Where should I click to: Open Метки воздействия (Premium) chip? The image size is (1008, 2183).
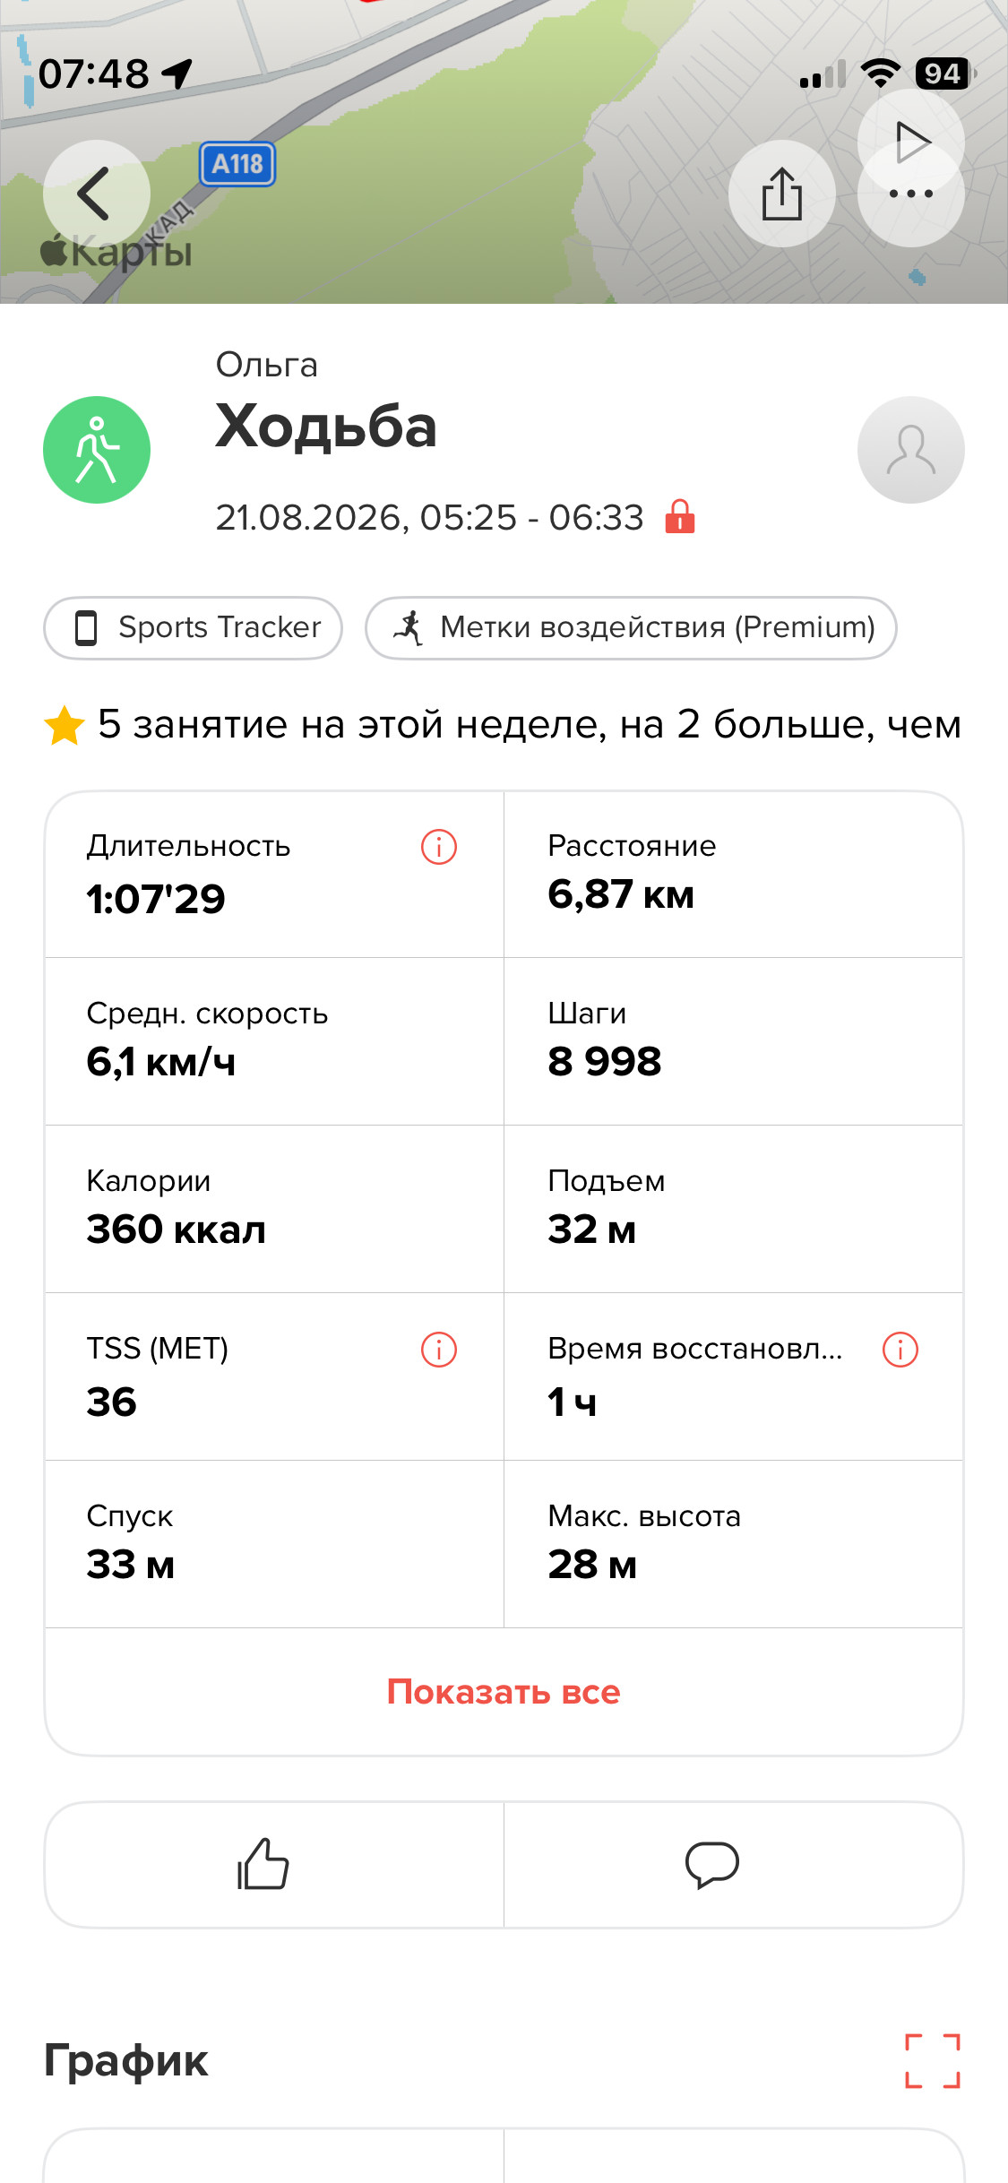pyautogui.click(x=631, y=628)
